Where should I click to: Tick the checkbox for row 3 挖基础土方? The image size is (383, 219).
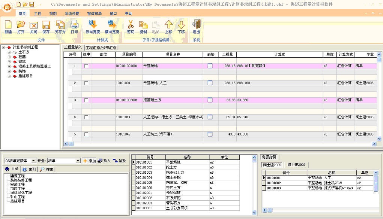tap(87, 100)
